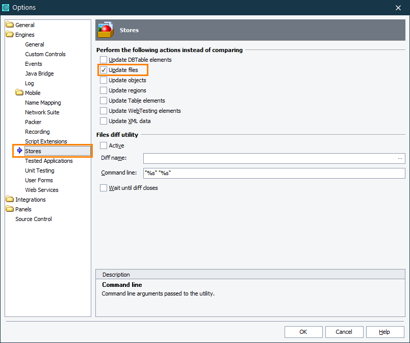Click the General folder icon
410x343 pixels.
[x=10, y=24]
